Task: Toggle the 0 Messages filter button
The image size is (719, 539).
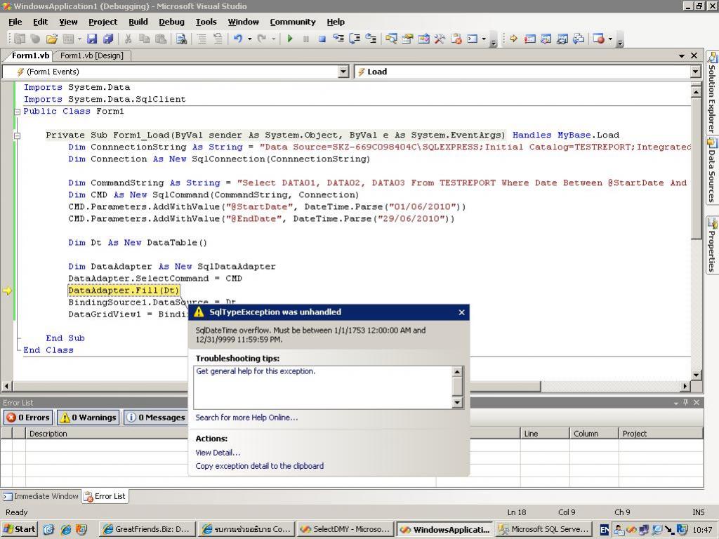Action: [155, 418]
